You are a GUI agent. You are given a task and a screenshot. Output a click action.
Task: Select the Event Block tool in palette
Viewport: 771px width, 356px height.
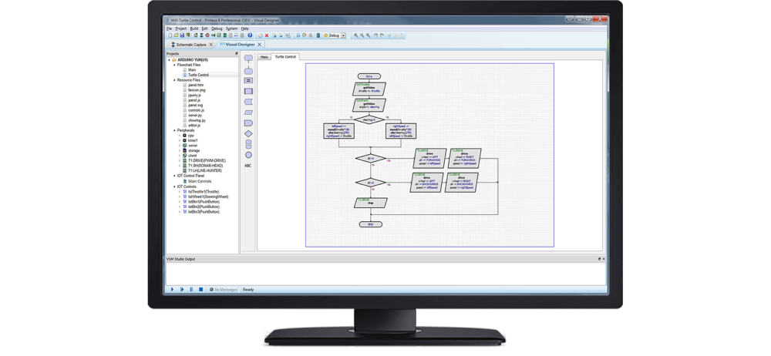tap(248, 58)
